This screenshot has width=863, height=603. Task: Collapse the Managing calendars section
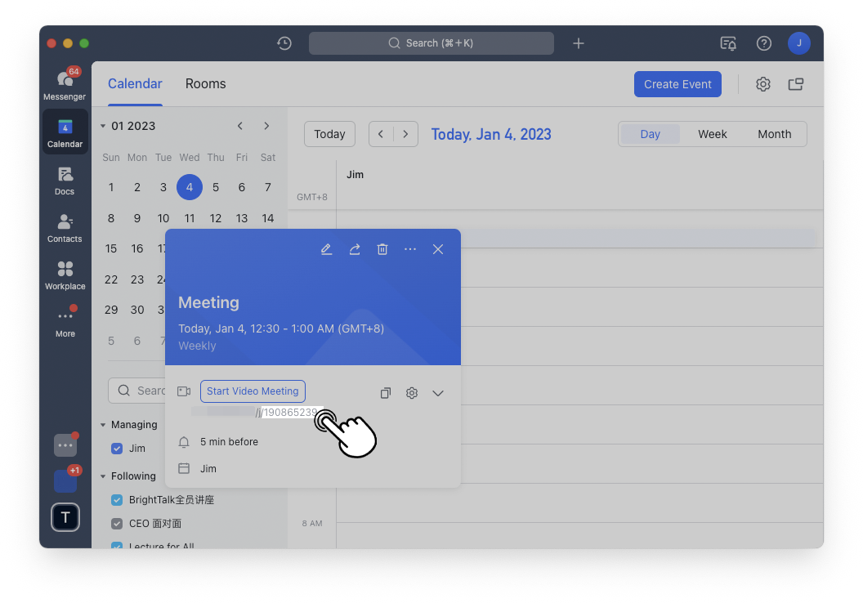pyautogui.click(x=103, y=425)
